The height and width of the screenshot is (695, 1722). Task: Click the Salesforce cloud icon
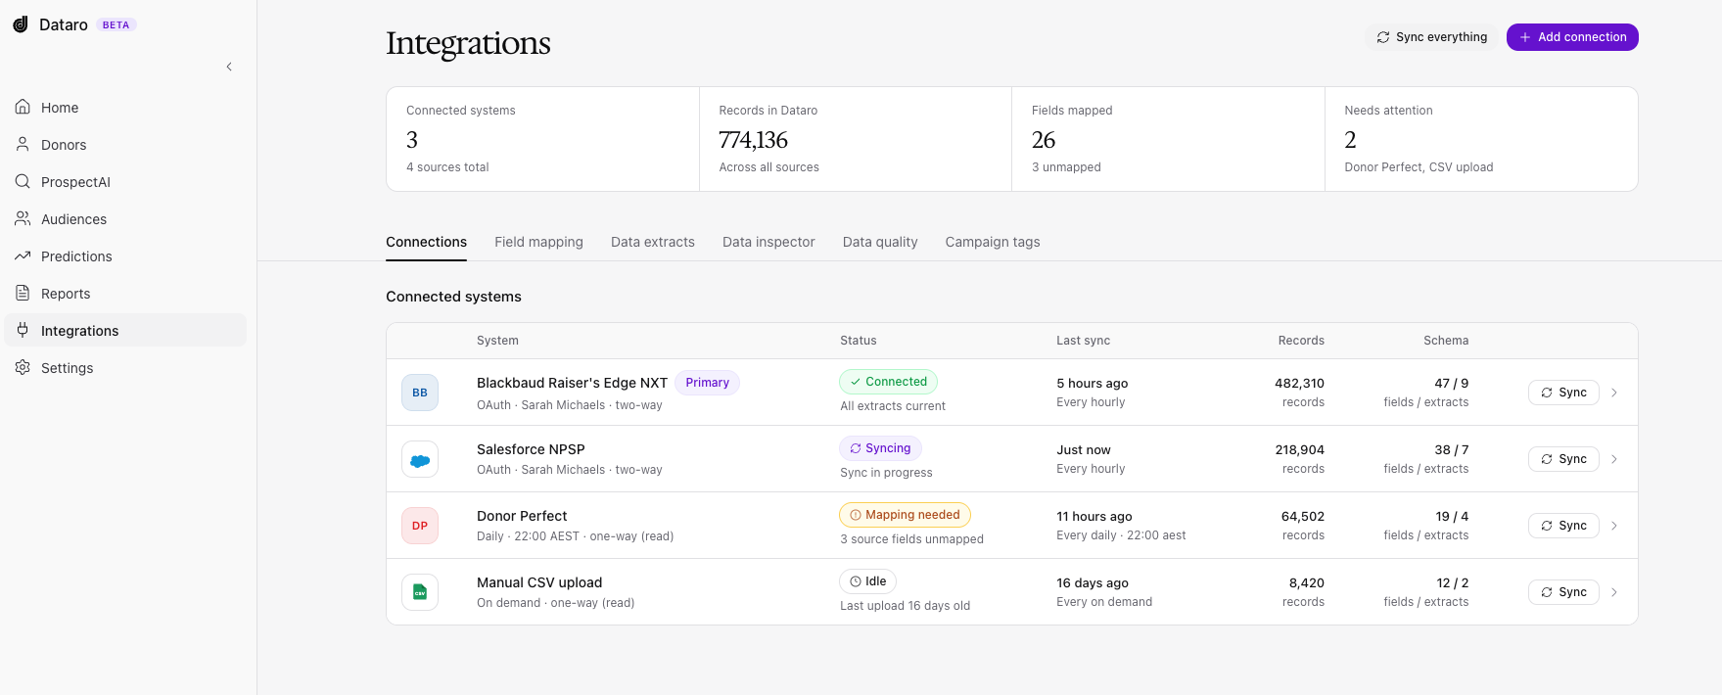(420, 459)
